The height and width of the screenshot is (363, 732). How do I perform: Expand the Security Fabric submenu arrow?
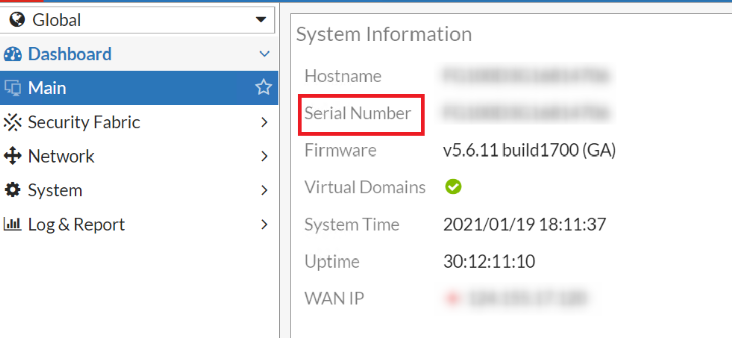click(264, 122)
